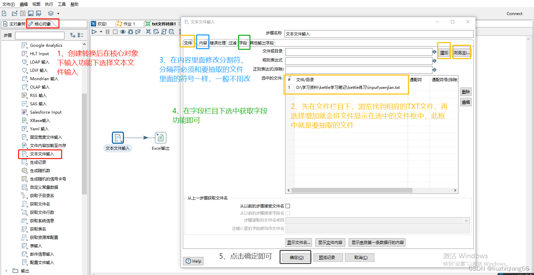Click the 删除 button beside file table
Image resolution: width=534 pixels, height=275 pixels.
coord(466,92)
